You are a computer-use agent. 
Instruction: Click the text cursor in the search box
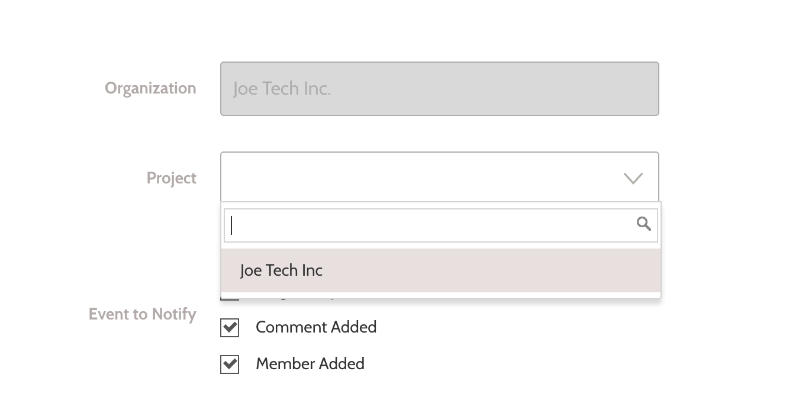tap(231, 225)
